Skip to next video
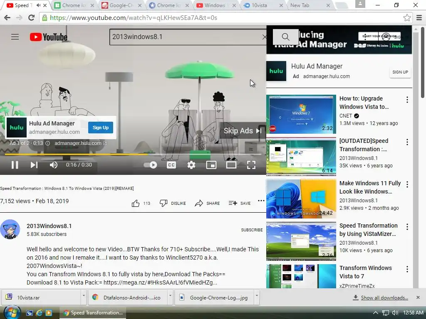Image resolution: width=426 pixels, height=319 pixels. tap(34, 164)
